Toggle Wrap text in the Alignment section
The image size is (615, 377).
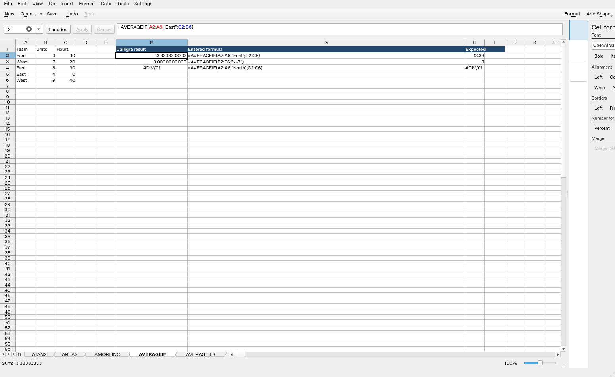[x=600, y=88]
